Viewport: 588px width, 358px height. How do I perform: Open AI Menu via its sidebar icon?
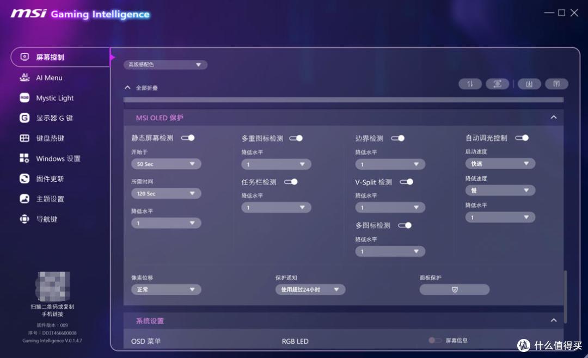pyautogui.click(x=24, y=78)
